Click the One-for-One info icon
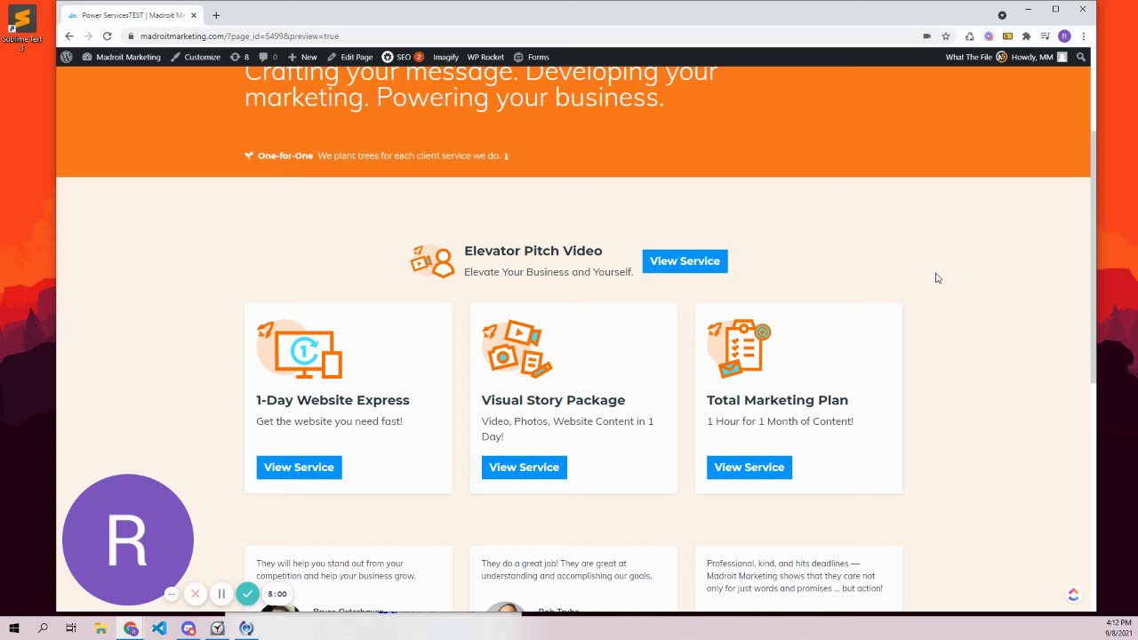The height and width of the screenshot is (640, 1138). 506,156
